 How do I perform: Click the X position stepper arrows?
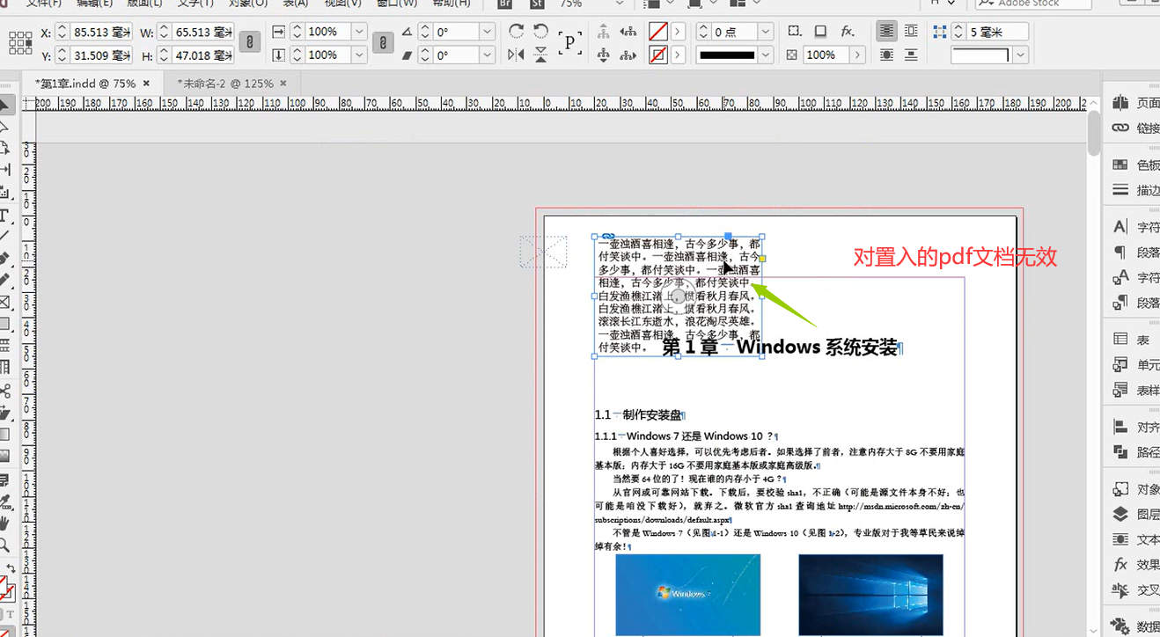pos(62,32)
